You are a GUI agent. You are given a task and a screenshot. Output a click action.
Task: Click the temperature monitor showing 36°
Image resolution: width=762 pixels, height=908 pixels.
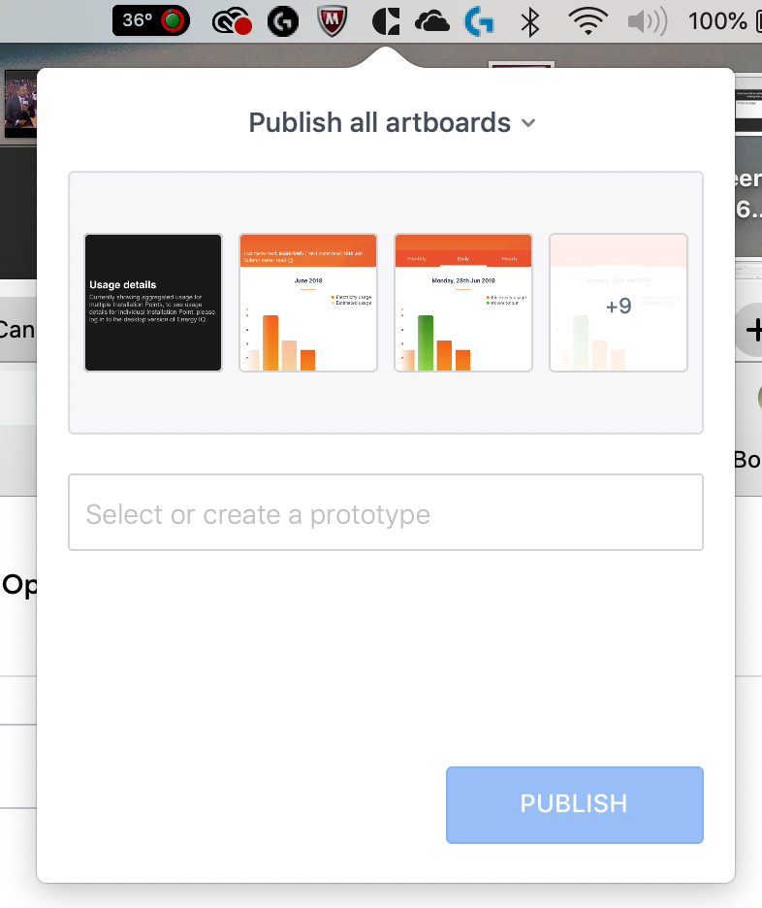click(151, 20)
